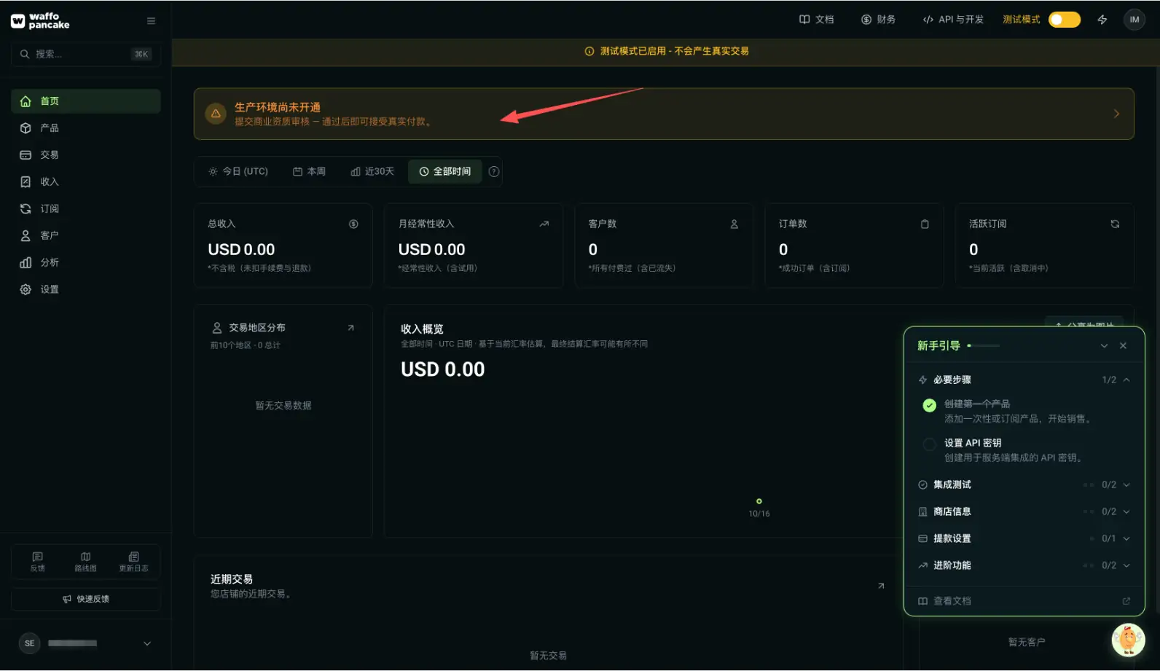
Task: Click the 快速反馈 button
Action: pos(86,599)
